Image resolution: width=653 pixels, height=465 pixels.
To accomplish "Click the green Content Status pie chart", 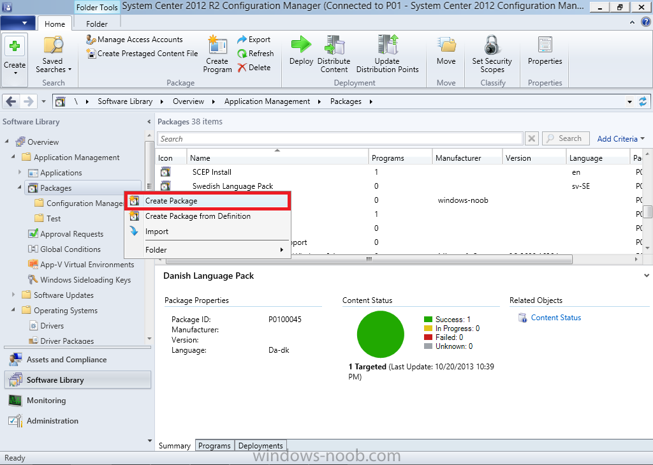I will [380, 334].
